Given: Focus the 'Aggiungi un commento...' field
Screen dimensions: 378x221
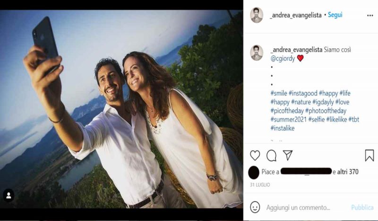Looking at the screenshot, I should [x=298, y=207].
